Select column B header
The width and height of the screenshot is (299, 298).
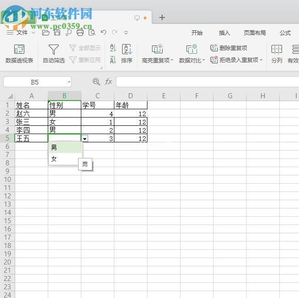(64, 96)
